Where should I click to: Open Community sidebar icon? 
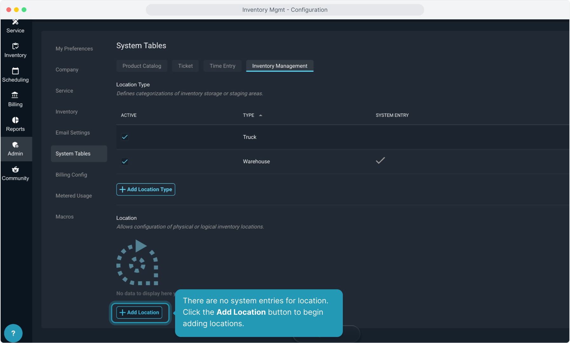coord(15,170)
